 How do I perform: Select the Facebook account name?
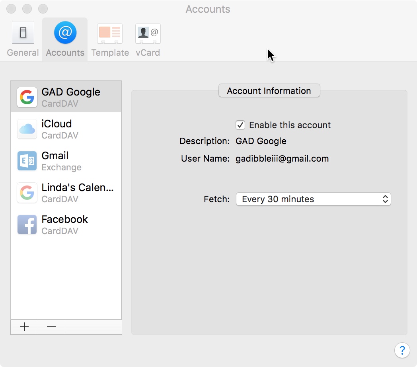click(65, 219)
